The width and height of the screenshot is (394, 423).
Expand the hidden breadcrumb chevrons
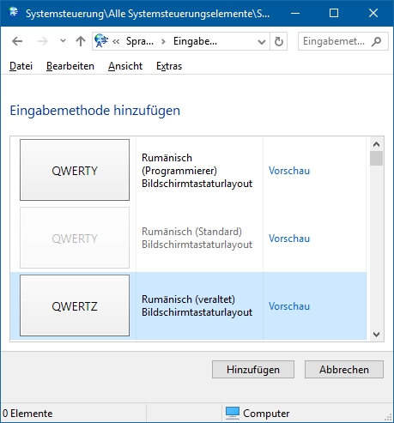pos(116,42)
